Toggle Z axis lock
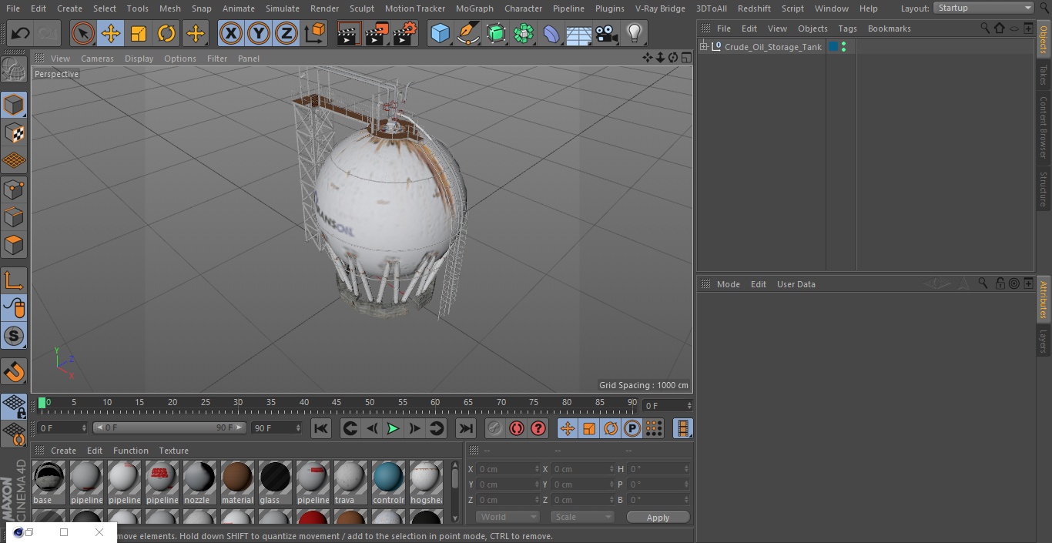 (x=286, y=33)
